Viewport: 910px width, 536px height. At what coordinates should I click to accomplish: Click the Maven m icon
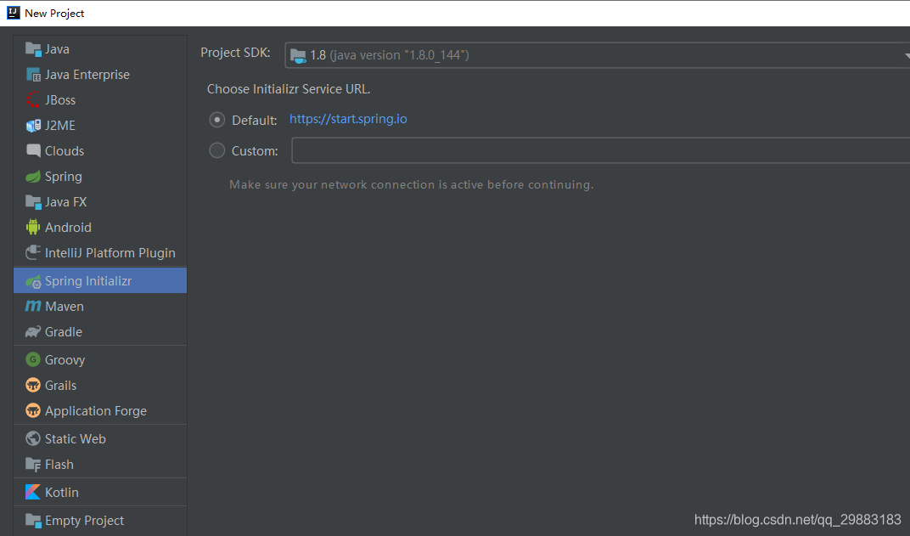pyautogui.click(x=33, y=306)
